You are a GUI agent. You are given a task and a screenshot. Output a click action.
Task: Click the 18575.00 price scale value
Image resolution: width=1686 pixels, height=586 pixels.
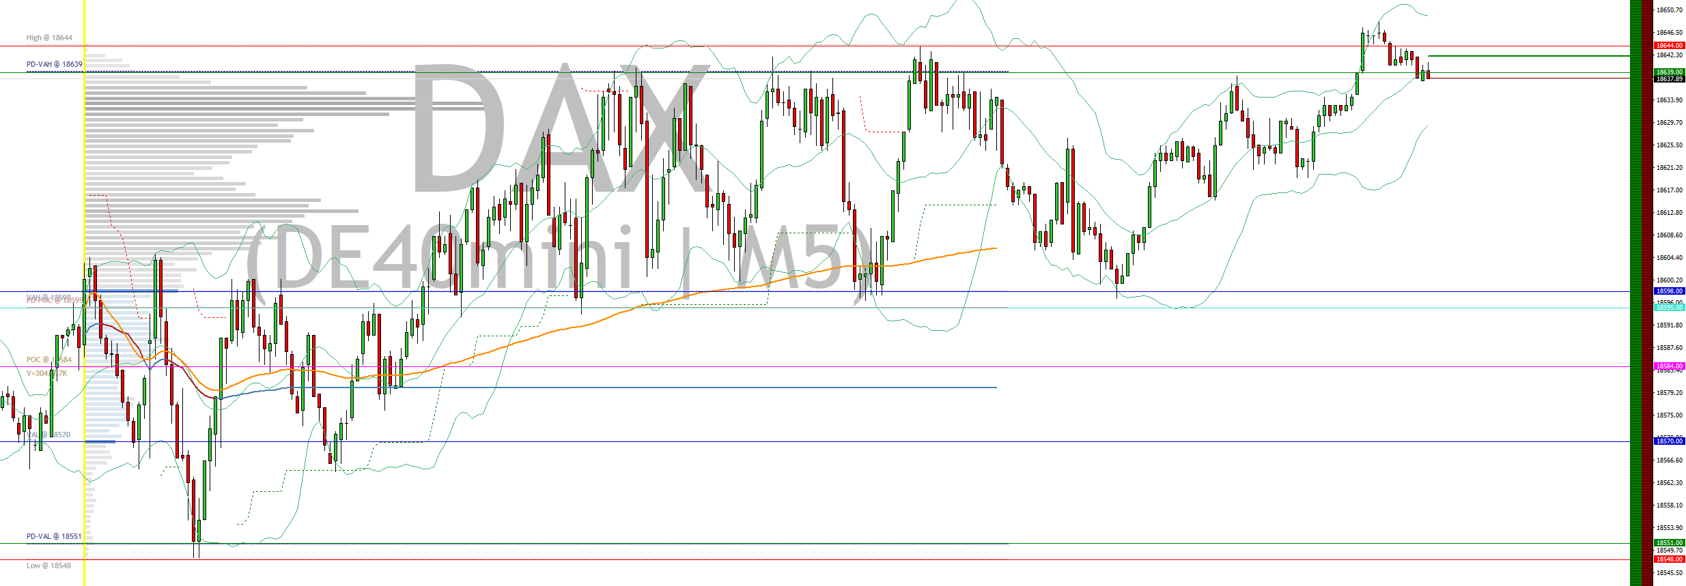point(1670,415)
